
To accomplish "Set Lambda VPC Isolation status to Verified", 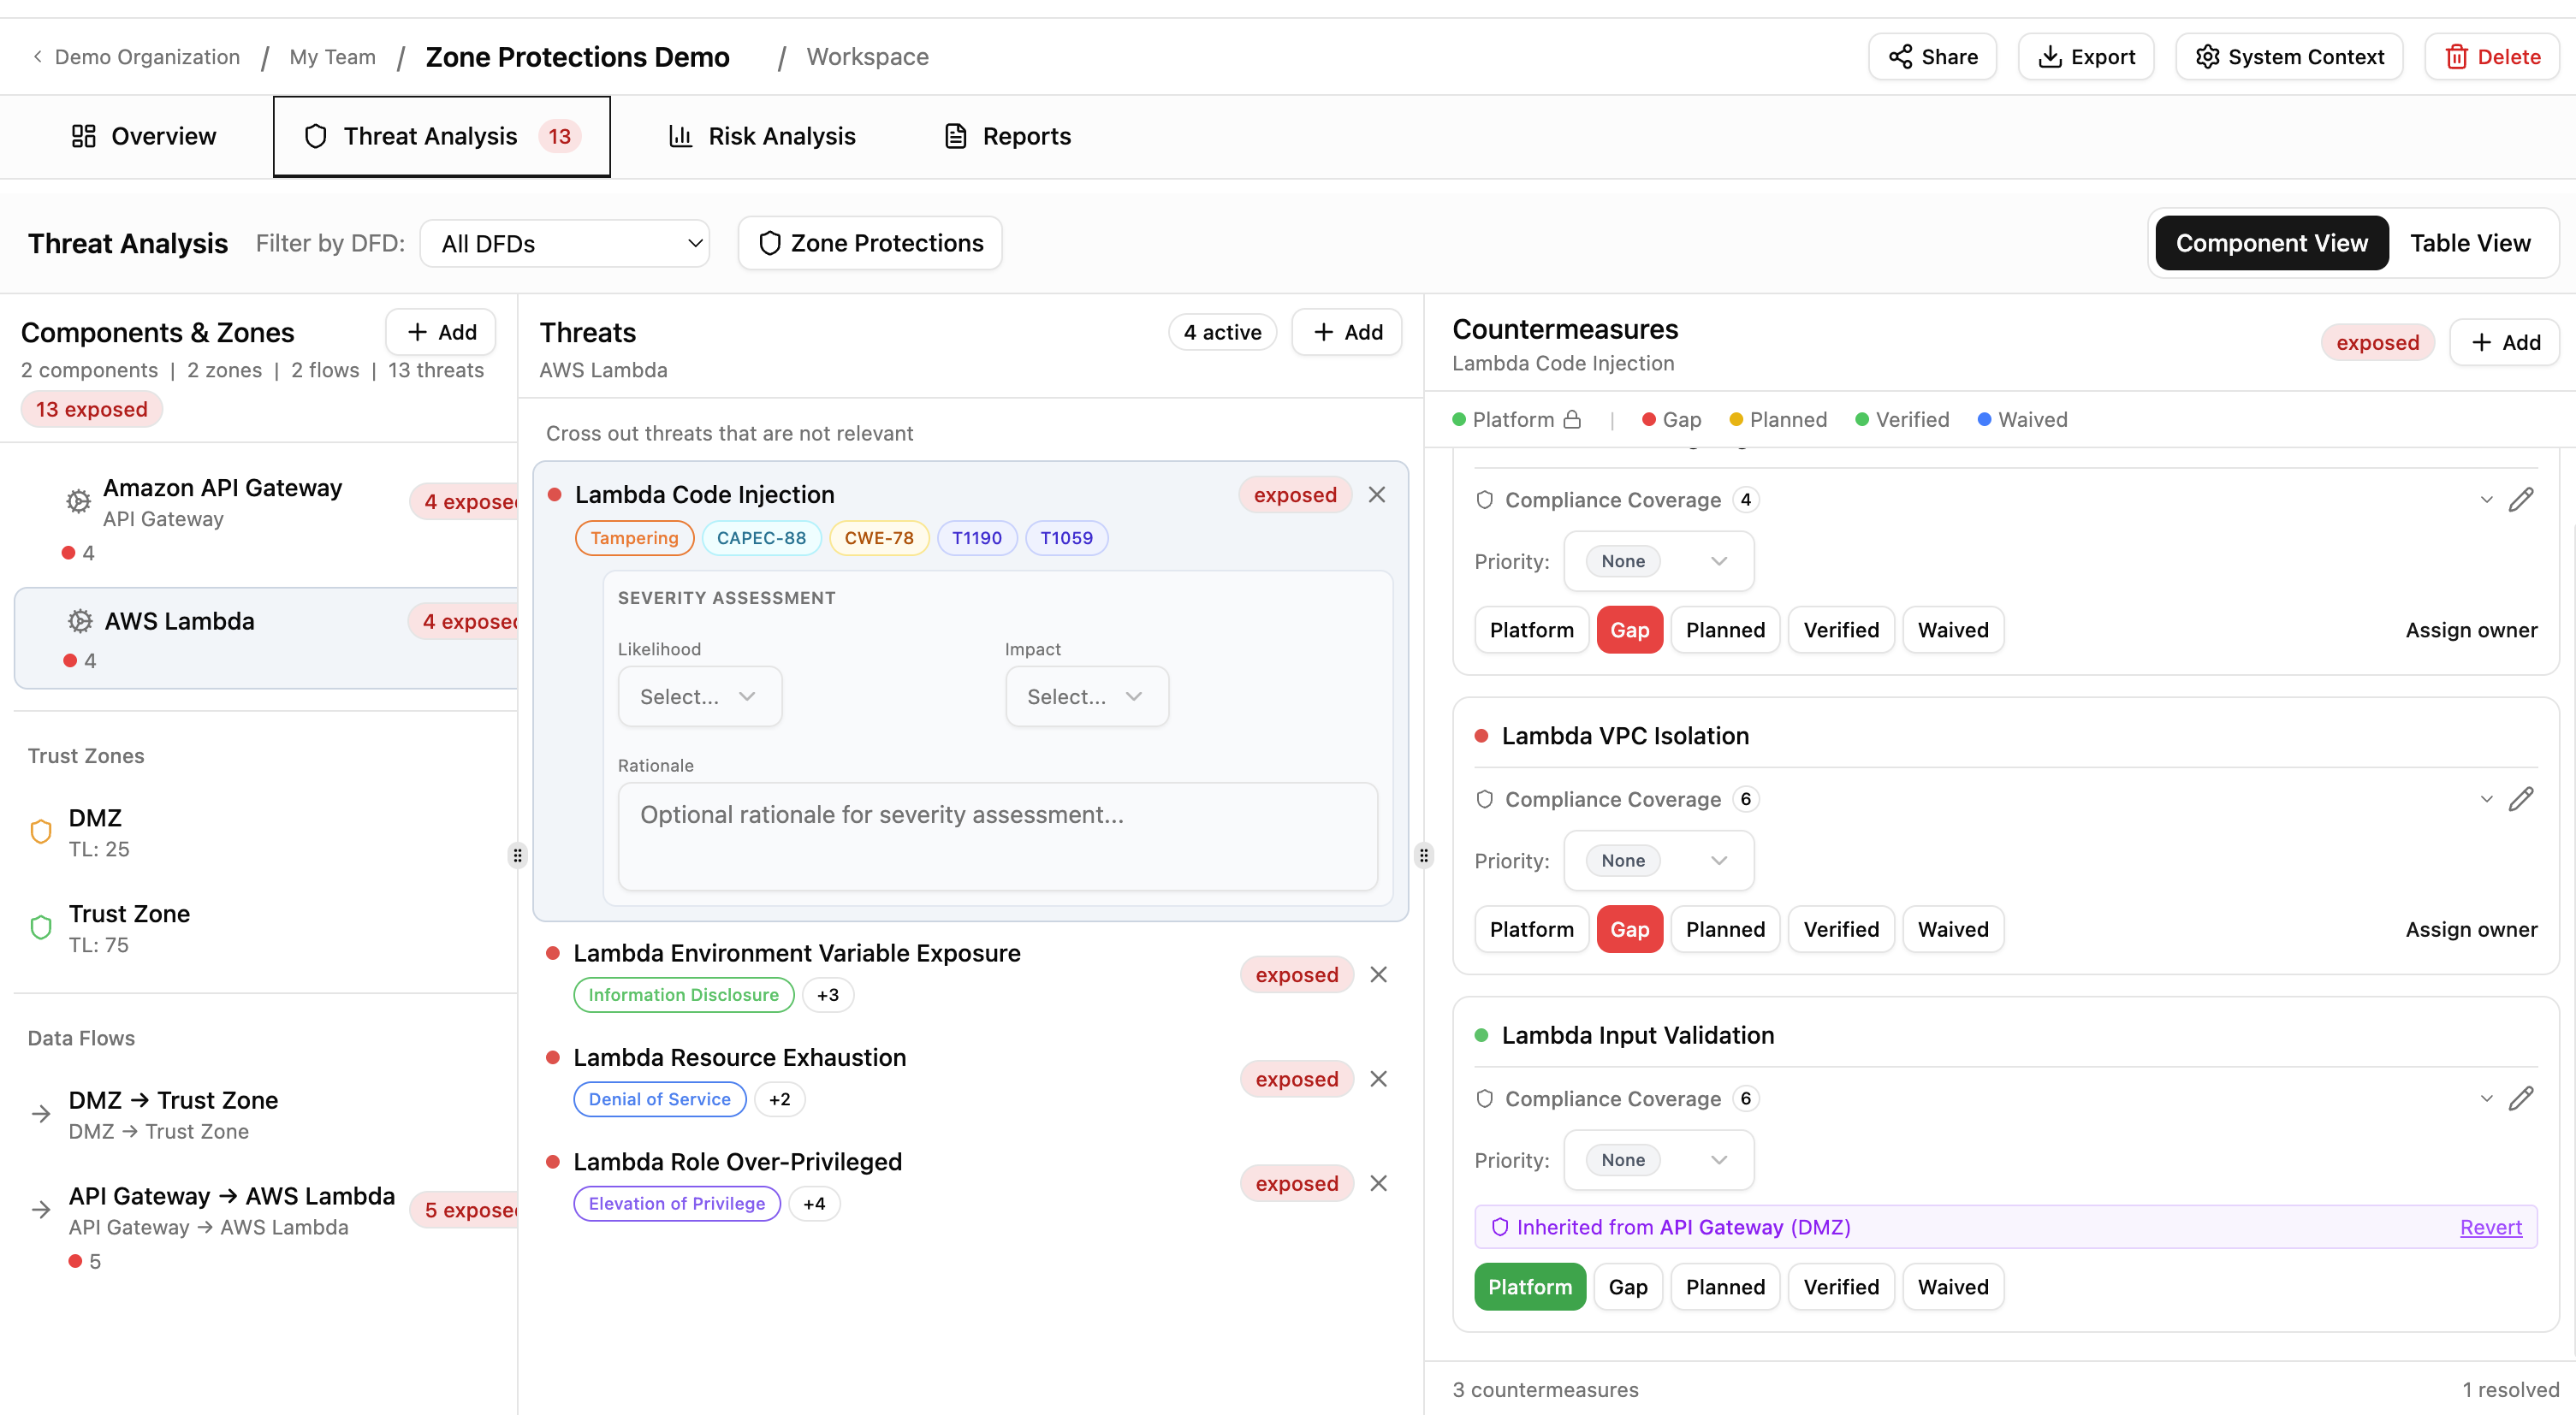I will (1841, 929).
